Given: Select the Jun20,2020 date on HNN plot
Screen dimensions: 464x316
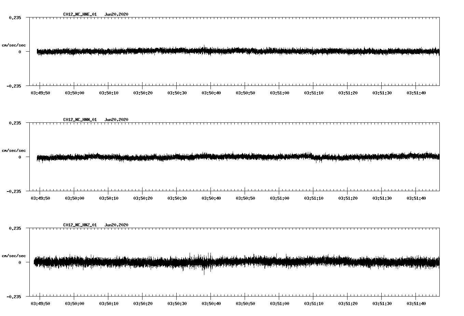Looking at the screenshot, I should tap(117, 120).
